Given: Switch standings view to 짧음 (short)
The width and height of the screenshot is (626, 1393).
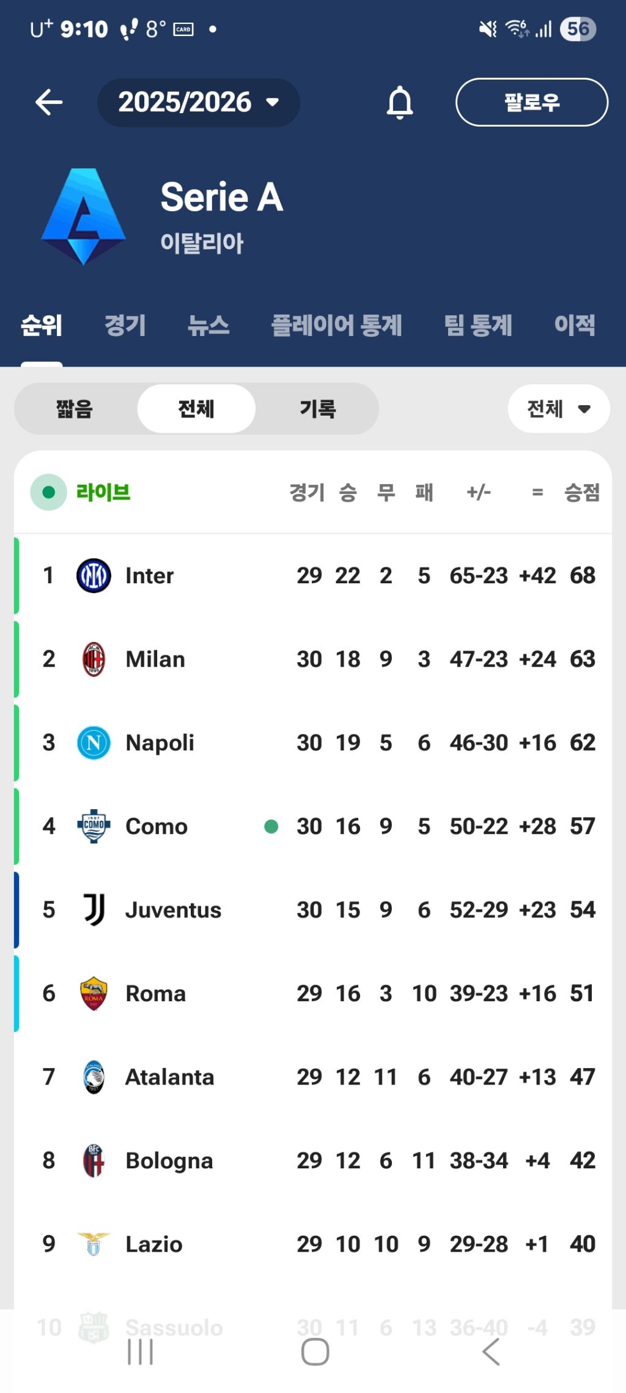Looking at the screenshot, I should 74,409.
